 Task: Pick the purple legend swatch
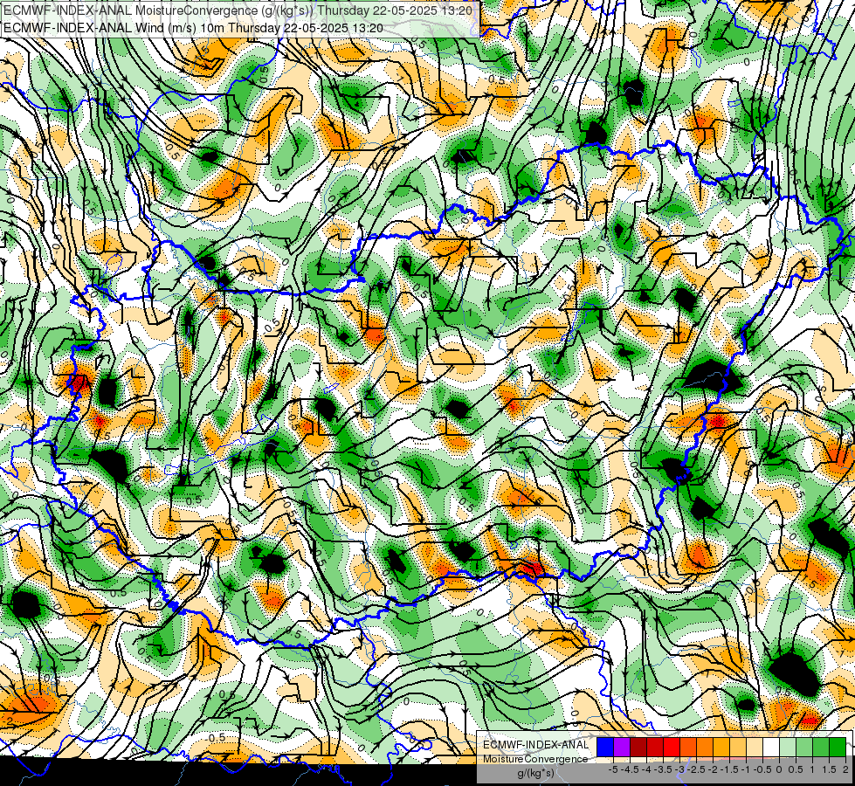tap(622, 747)
